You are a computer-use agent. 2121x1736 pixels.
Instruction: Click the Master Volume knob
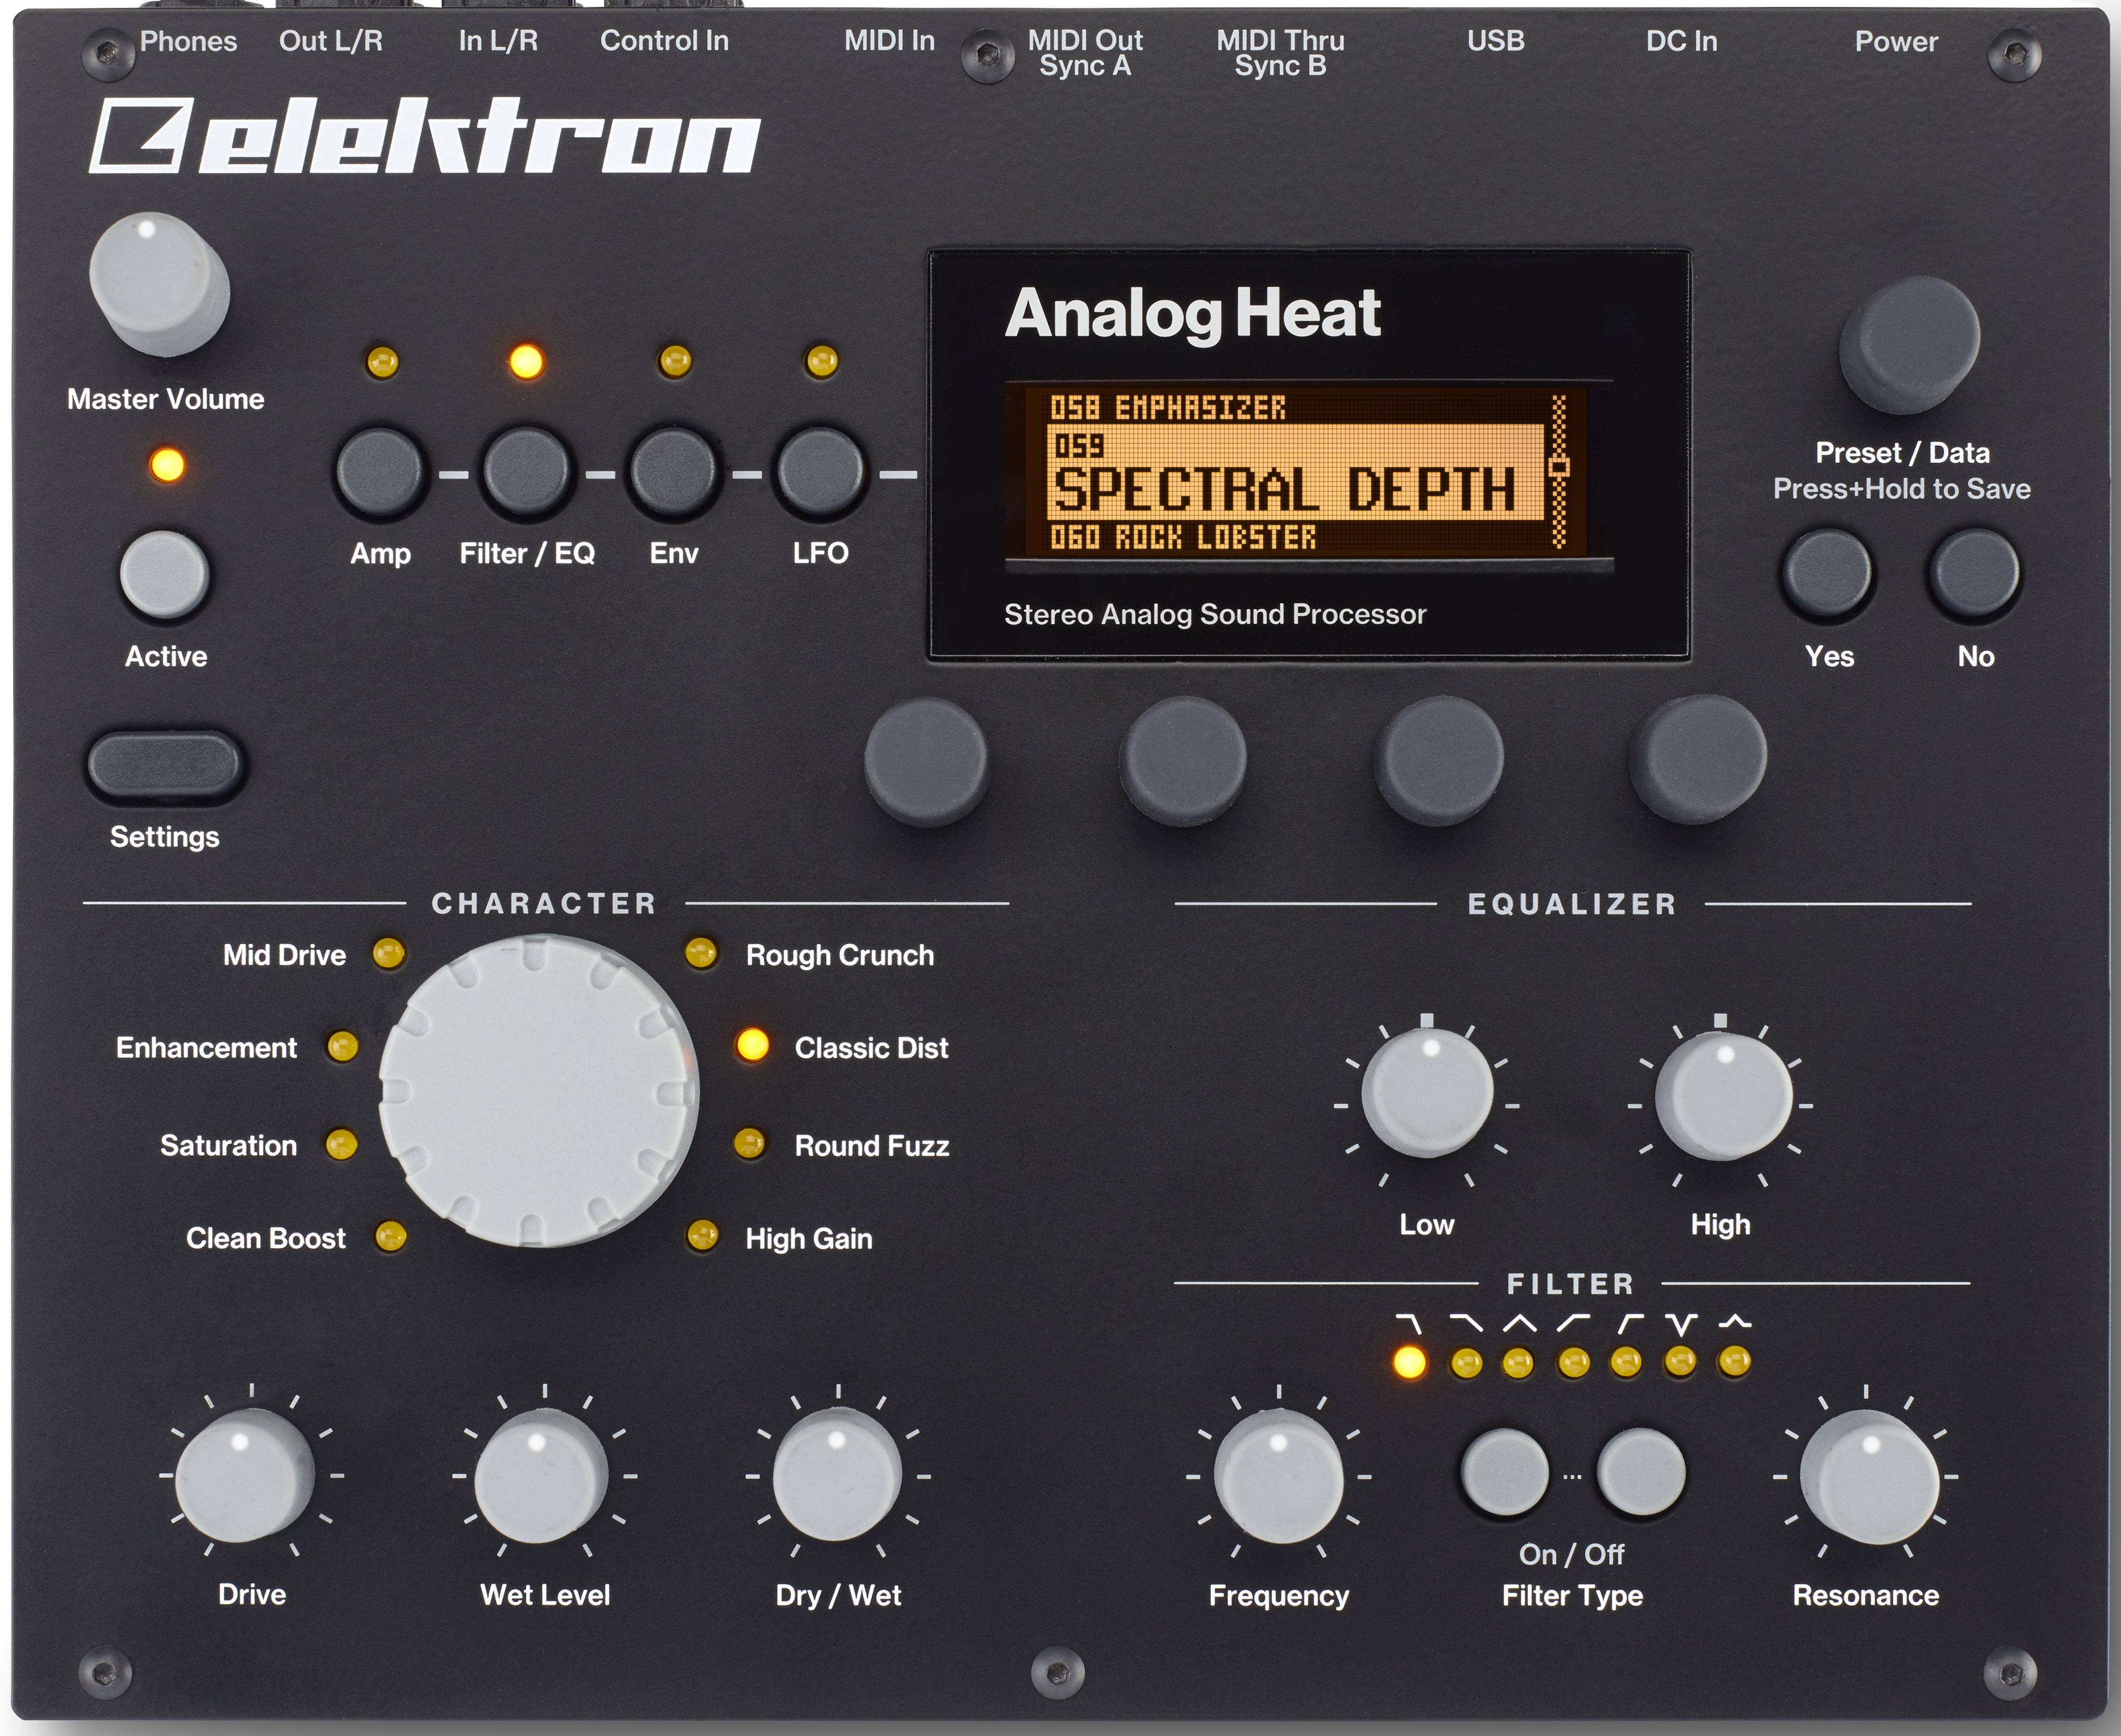click(159, 284)
